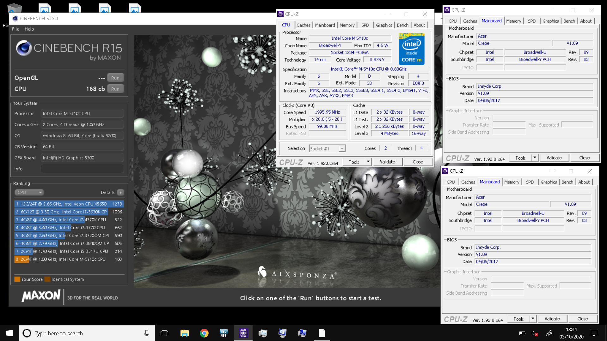Open CPU tab in bottom-right CPU-Z window
Viewport: 607px width, 341px height.
[x=451, y=182]
